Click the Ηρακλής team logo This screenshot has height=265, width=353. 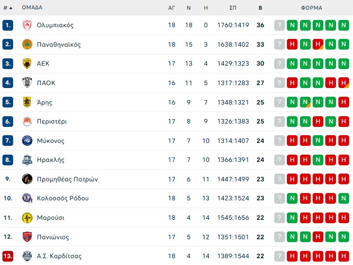tap(27, 160)
